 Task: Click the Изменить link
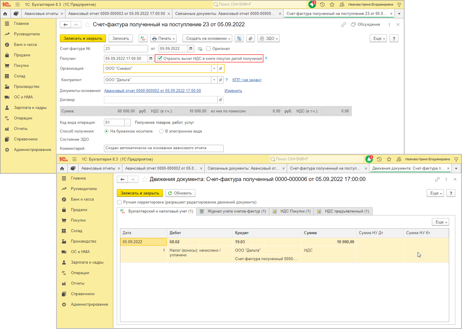pos(233,91)
